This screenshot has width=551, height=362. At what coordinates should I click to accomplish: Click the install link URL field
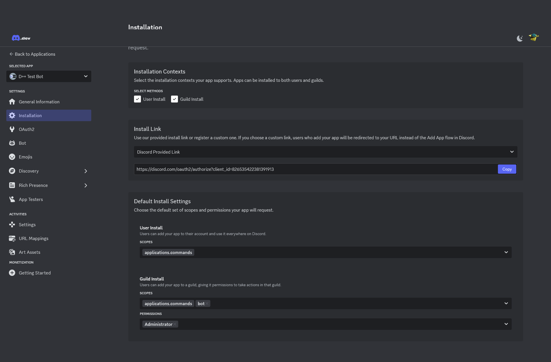(316, 169)
